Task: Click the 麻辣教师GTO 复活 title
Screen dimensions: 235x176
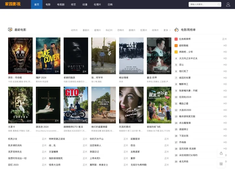Action: tap(73, 127)
